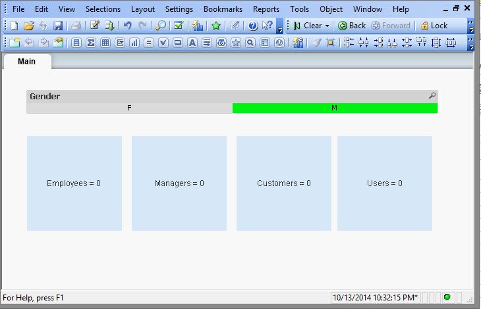Create a Table Box object
481x309 pixels.
pos(105,43)
